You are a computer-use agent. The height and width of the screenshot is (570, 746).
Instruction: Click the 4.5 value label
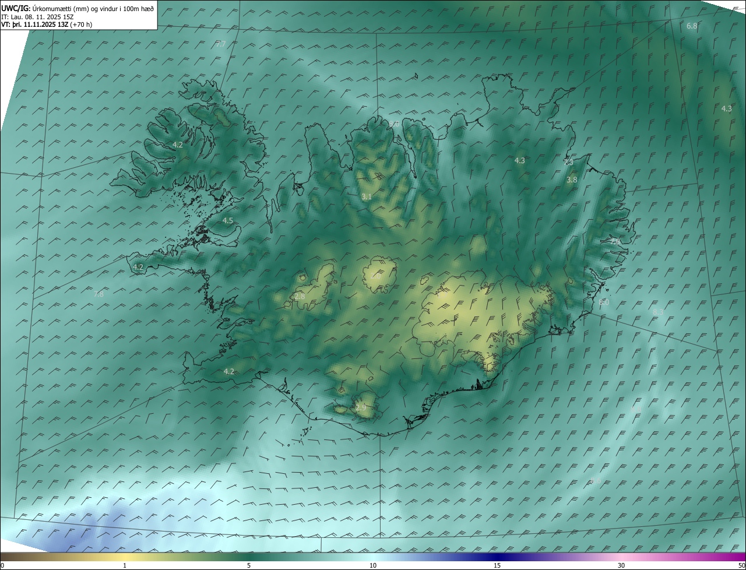[228, 221]
